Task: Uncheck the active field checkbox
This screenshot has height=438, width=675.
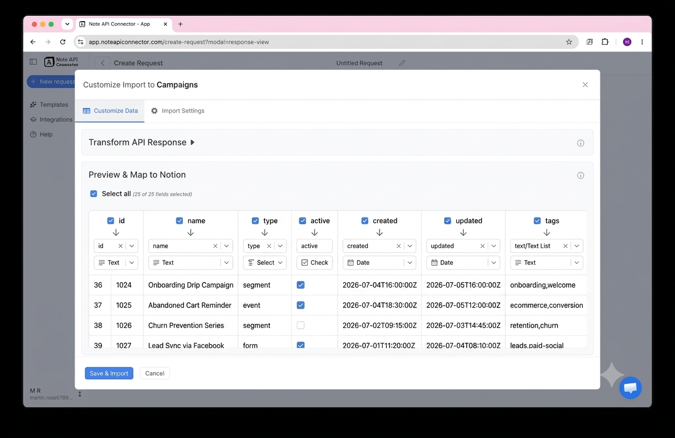Action: pos(303,221)
